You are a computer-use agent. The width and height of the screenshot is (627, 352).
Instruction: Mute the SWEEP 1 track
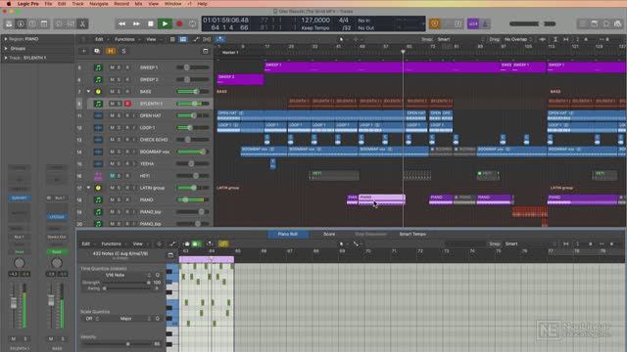112,67
